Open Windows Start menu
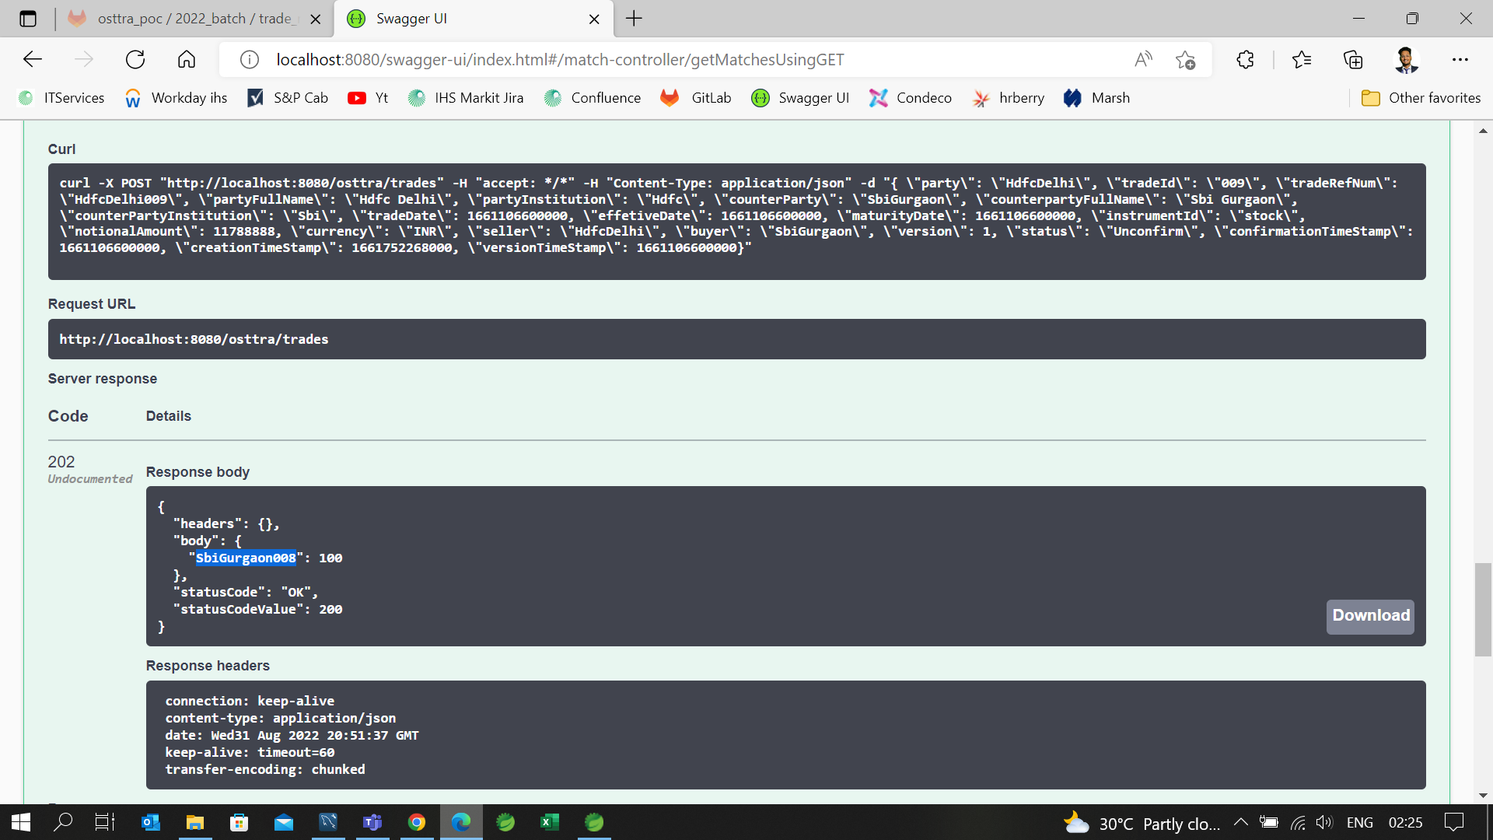This screenshot has height=840, width=1493. 21,822
